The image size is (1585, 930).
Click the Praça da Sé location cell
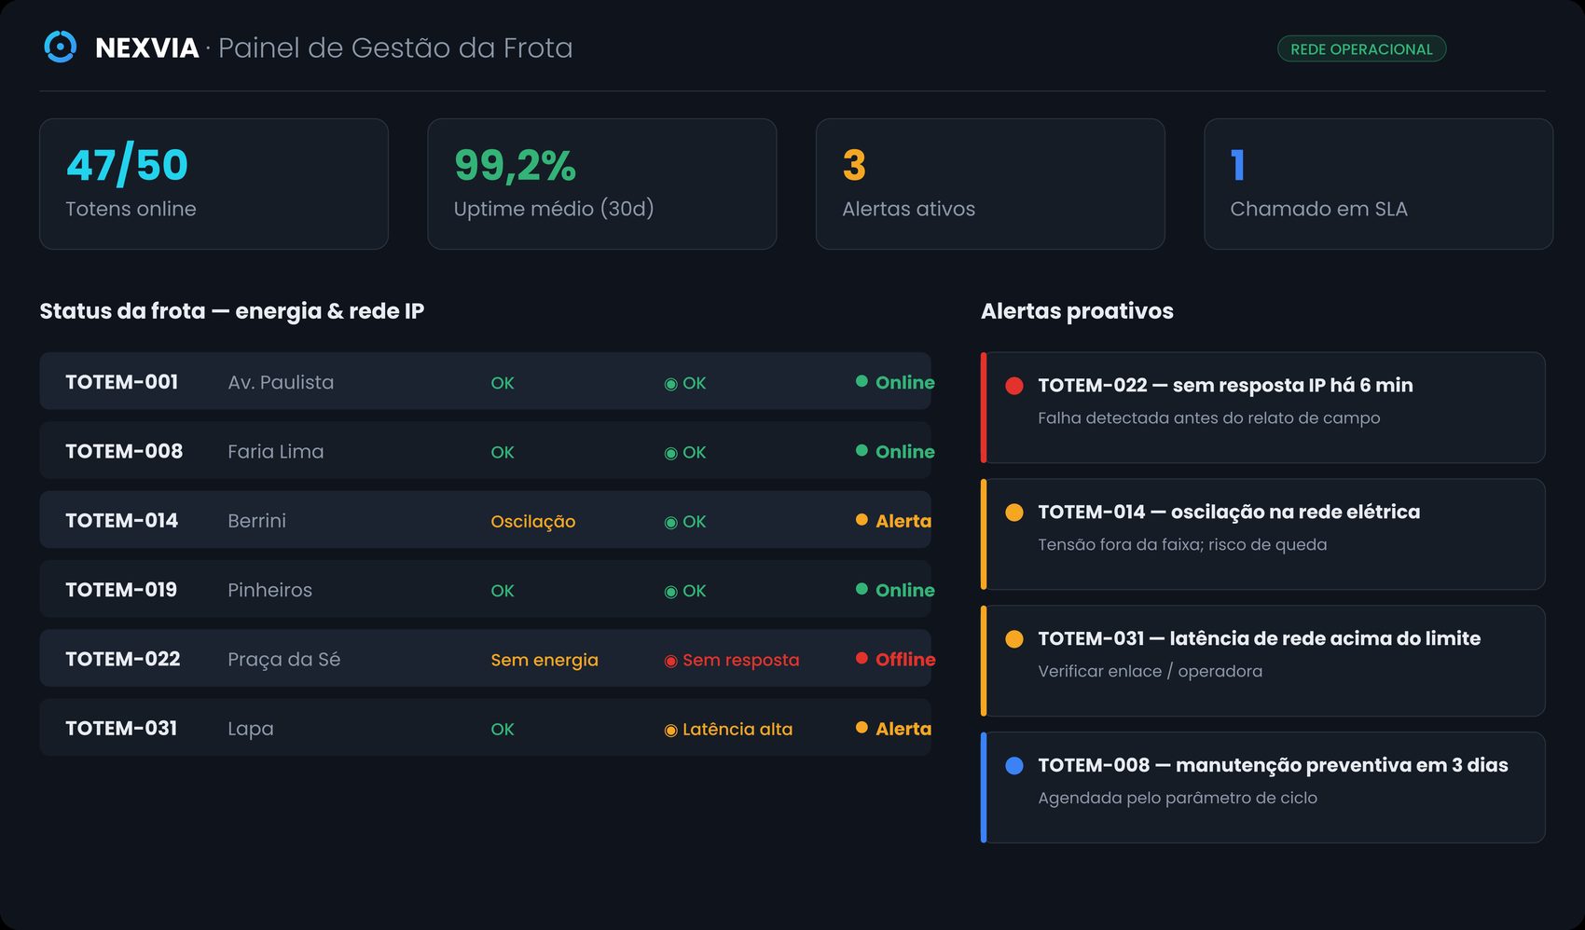[x=283, y=659]
